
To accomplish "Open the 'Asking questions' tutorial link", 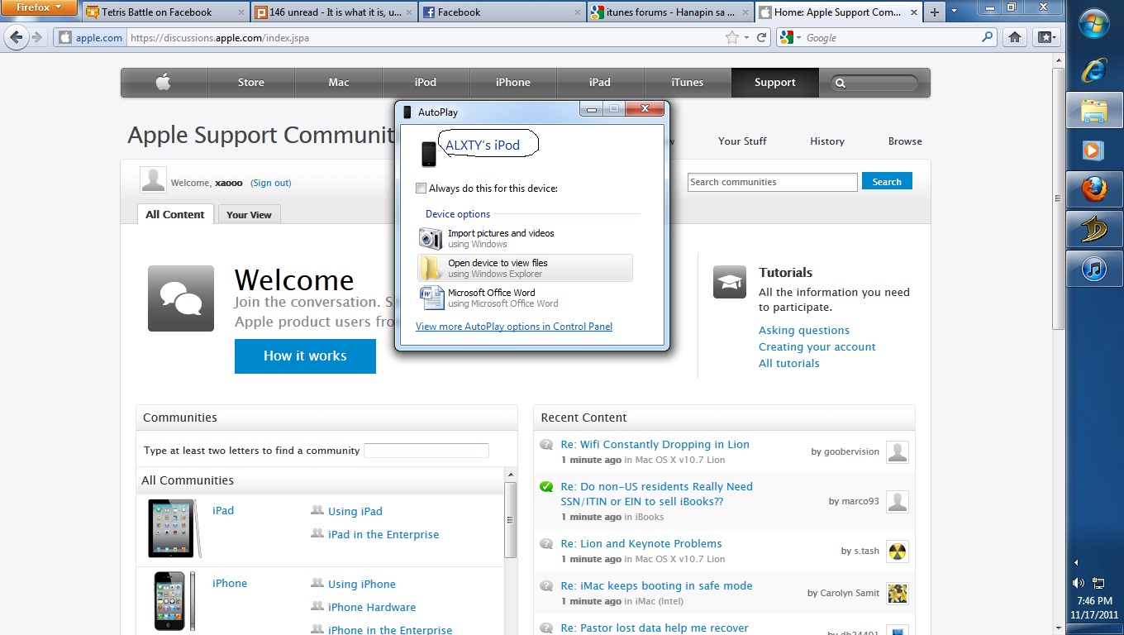I will pyautogui.click(x=804, y=330).
